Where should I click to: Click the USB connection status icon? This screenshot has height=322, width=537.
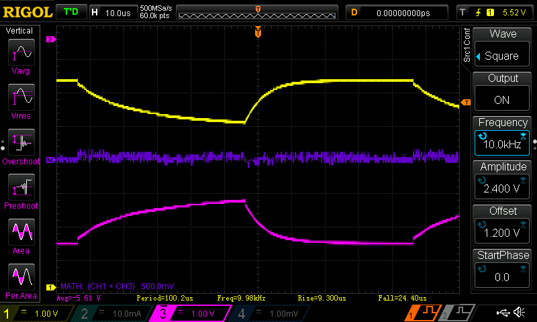pyautogui.click(x=502, y=313)
